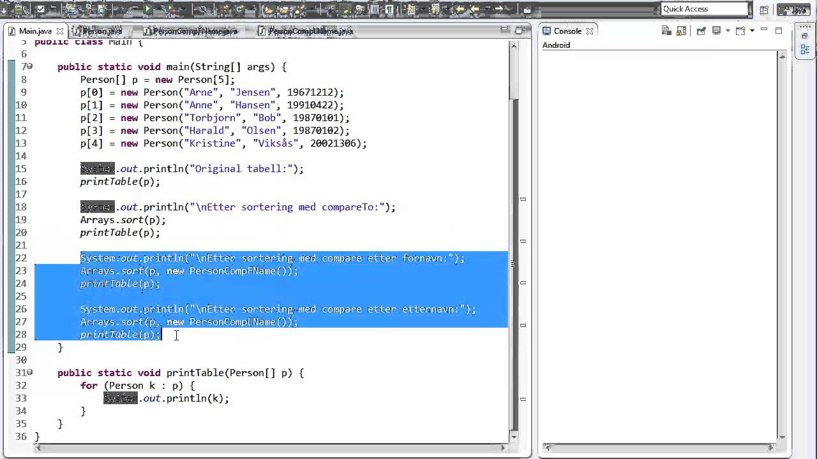Click "Person[] p = new Person[5];" line
This screenshot has width=817, height=459.
(x=158, y=79)
